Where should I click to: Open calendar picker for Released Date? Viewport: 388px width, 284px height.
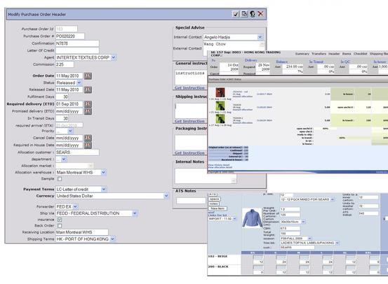point(88,90)
